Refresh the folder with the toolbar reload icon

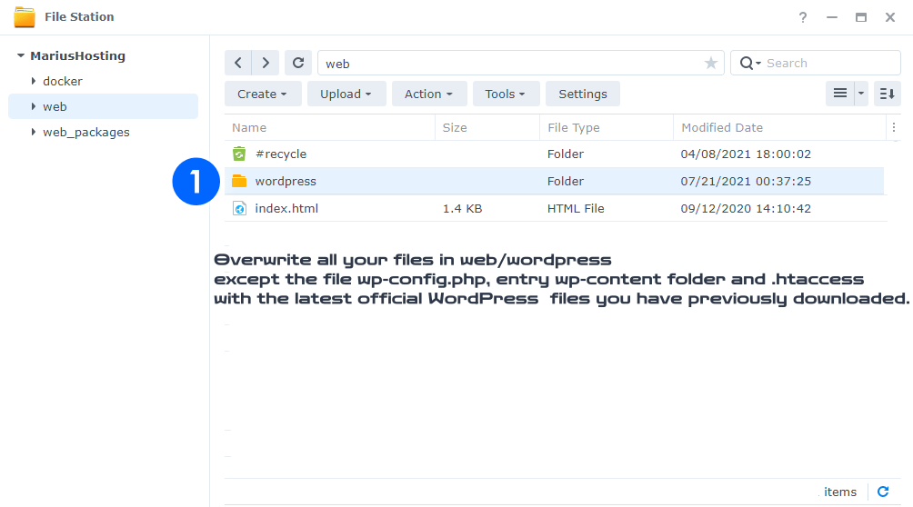pyautogui.click(x=298, y=63)
